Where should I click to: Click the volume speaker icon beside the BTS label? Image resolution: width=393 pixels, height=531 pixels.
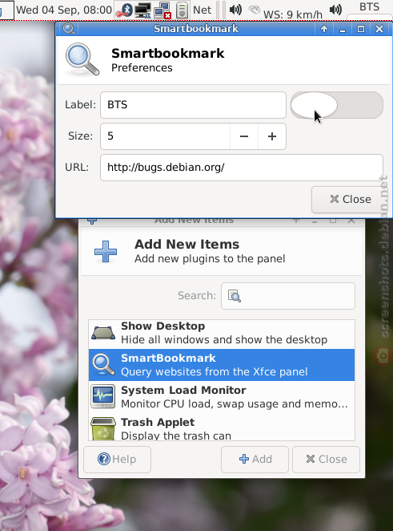(x=335, y=10)
